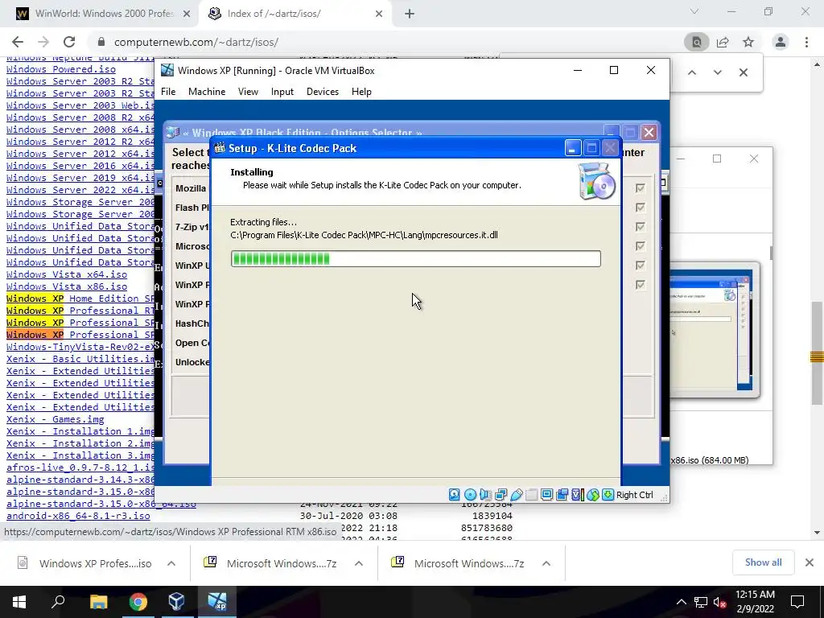Viewport: 824px width, 618px height.
Task: Open a new Chrome tab
Action: [x=410, y=14]
